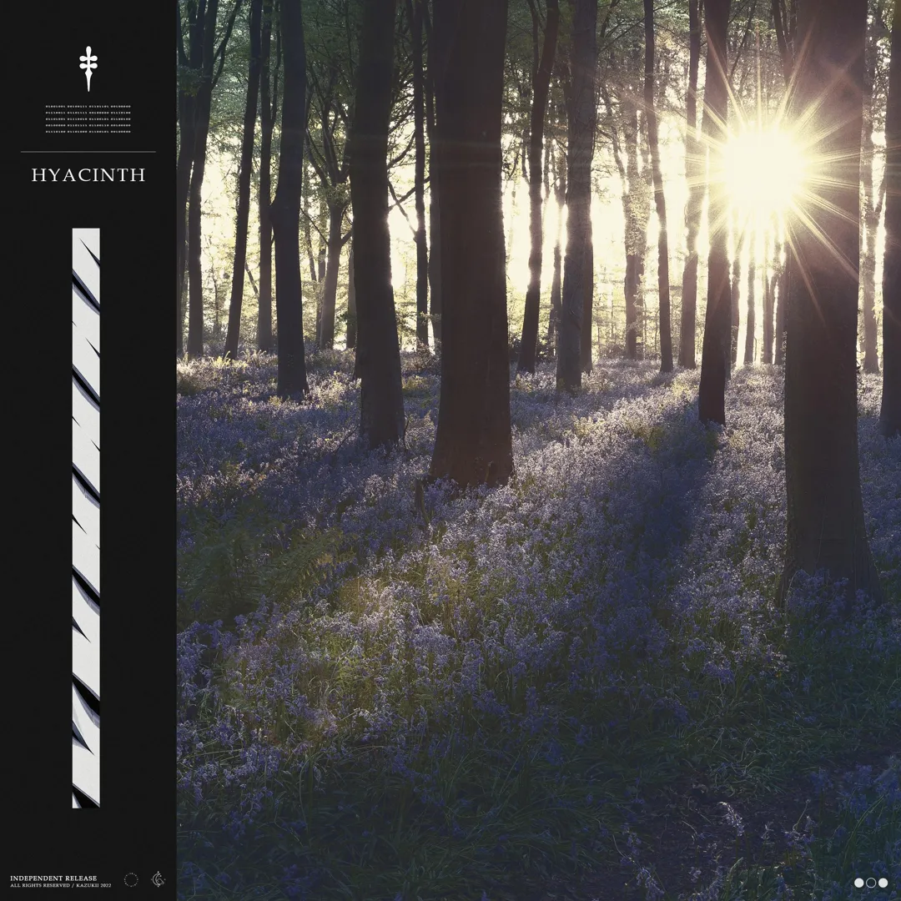This screenshot has width=901, height=901.
Task: Click the dotted circle icon
Action: (131, 879)
